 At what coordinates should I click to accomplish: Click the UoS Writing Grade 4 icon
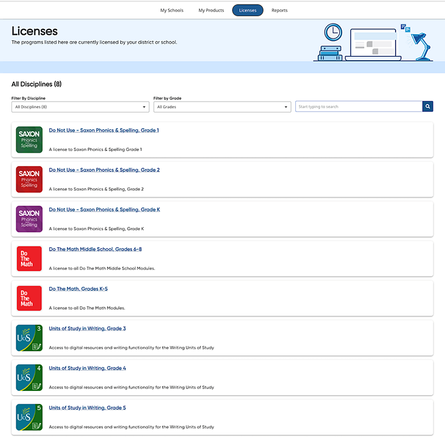tap(29, 378)
